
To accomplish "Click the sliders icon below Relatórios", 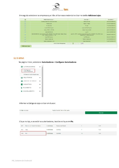I will tap(22, 81).
